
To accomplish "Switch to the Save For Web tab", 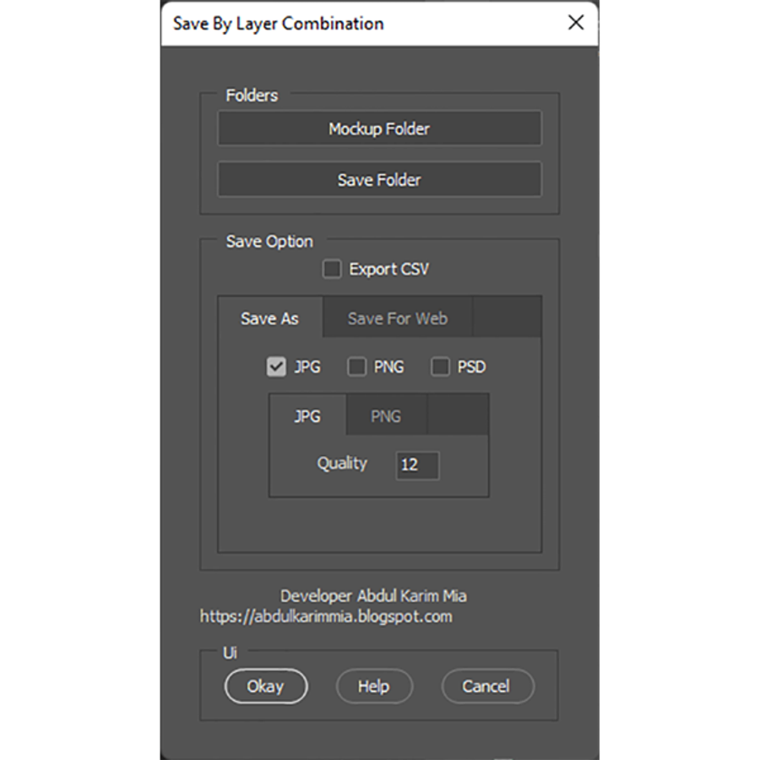I will tap(397, 318).
